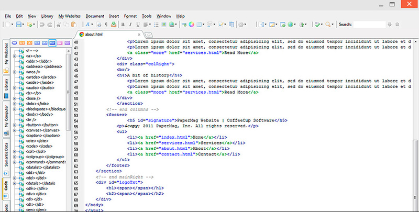Expand the <canvas></canvas> tree node
This screenshot has width=419, height=212.
(15, 130)
